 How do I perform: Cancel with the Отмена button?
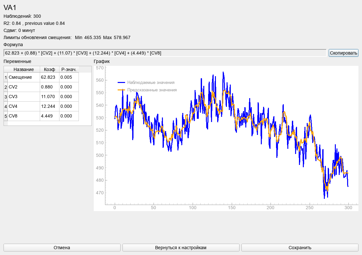(x=62, y=248)
